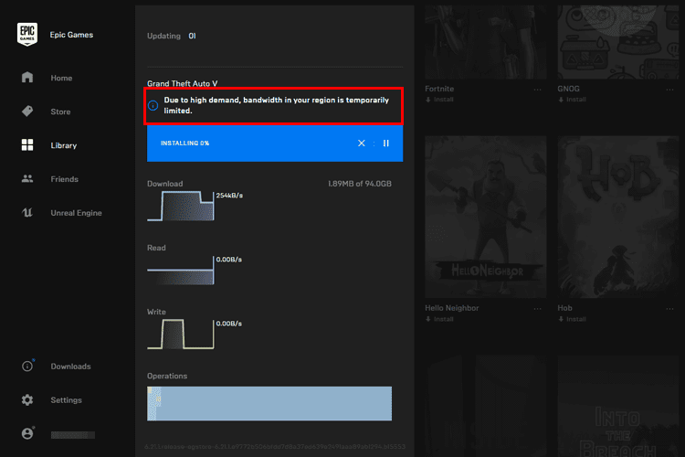Click the Grand Theft Auto V title
Viewport: 685px width, 457px height.
[182, 83]
